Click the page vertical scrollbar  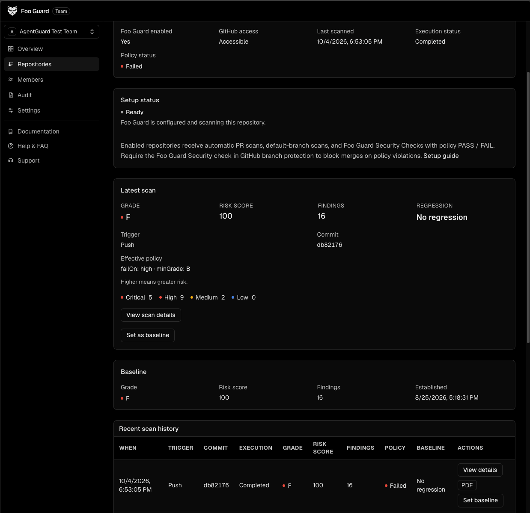pos(528,208)
